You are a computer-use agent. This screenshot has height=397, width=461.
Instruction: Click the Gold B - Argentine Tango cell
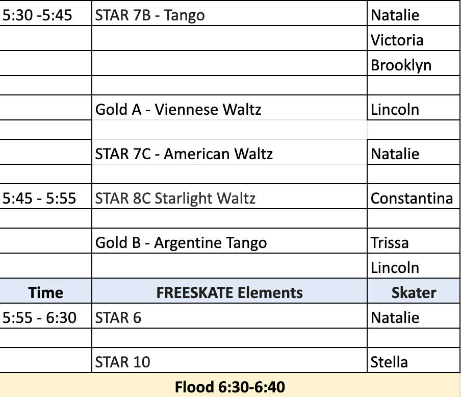pyautogui.click(x=229, y=241)
